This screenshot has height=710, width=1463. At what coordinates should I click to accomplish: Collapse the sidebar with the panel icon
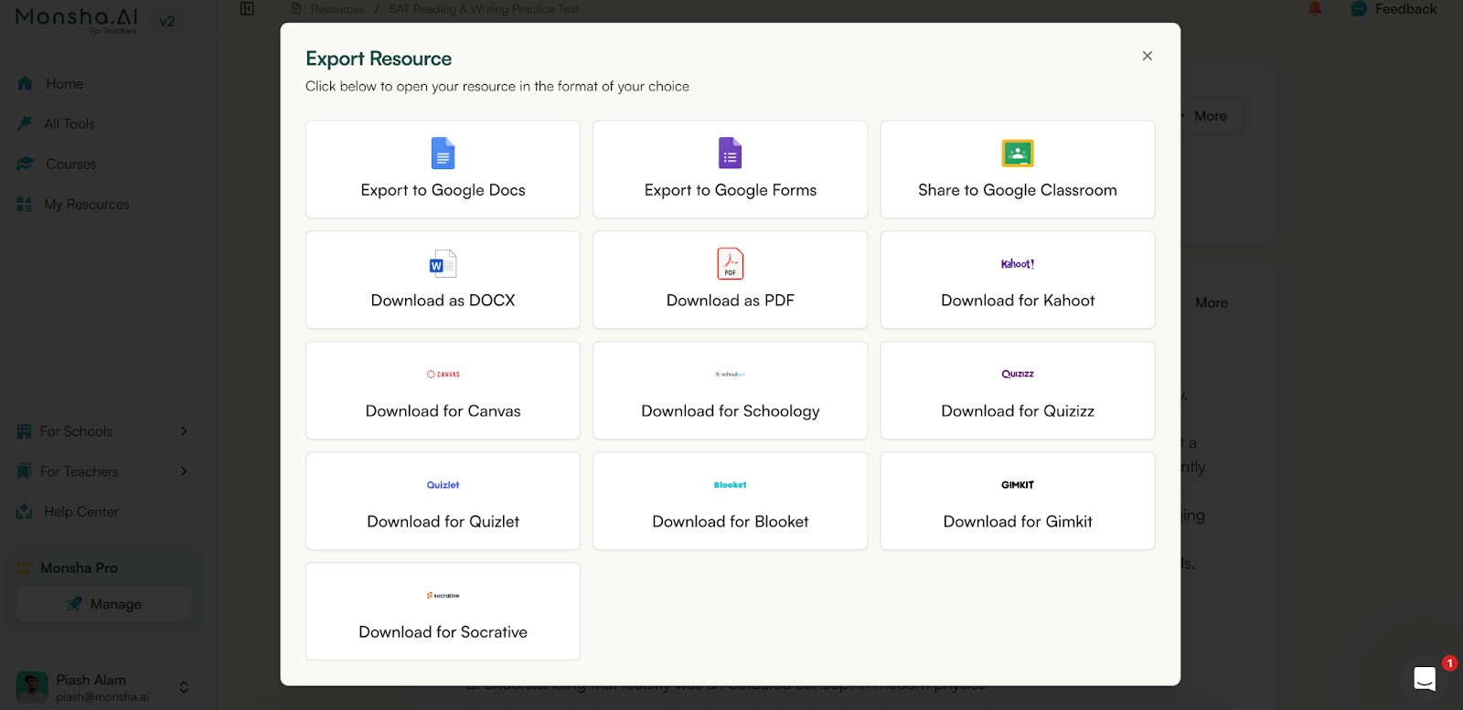[x=247, y=9]
